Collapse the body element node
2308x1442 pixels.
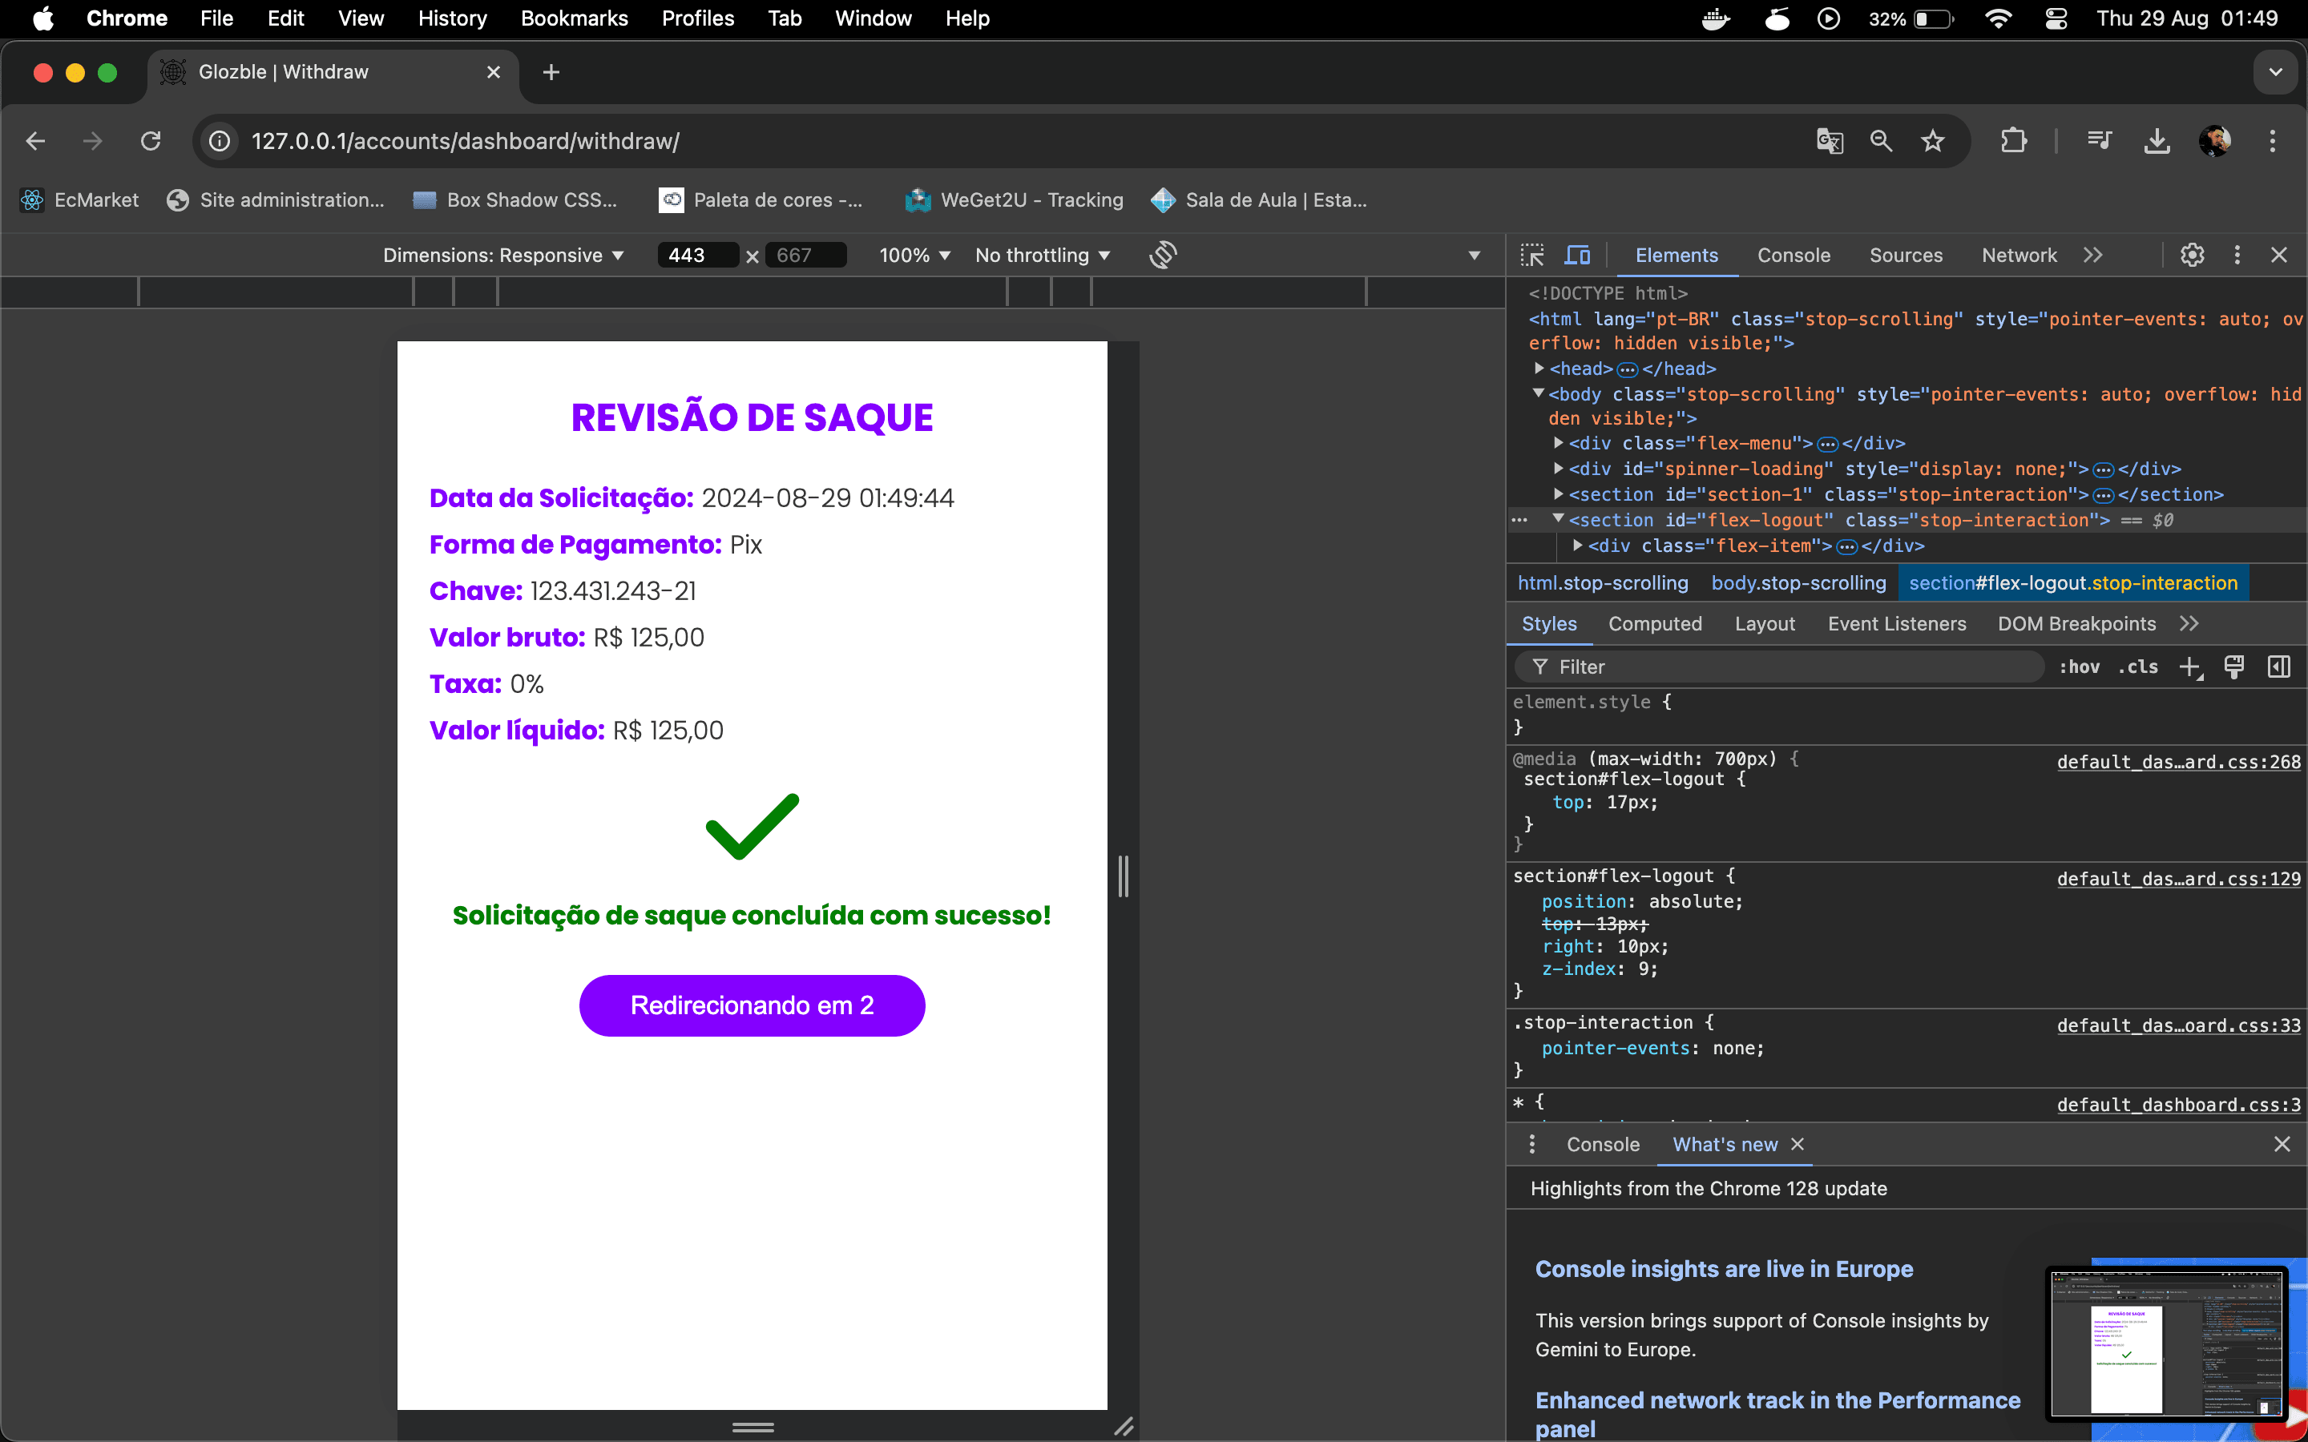(1539, 393)
